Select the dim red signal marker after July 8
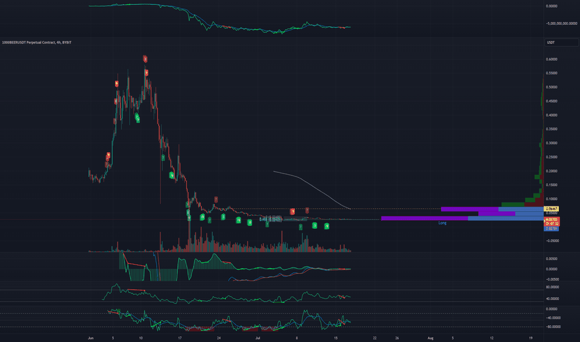Viewport: 580px width, 342px height. 307,210
